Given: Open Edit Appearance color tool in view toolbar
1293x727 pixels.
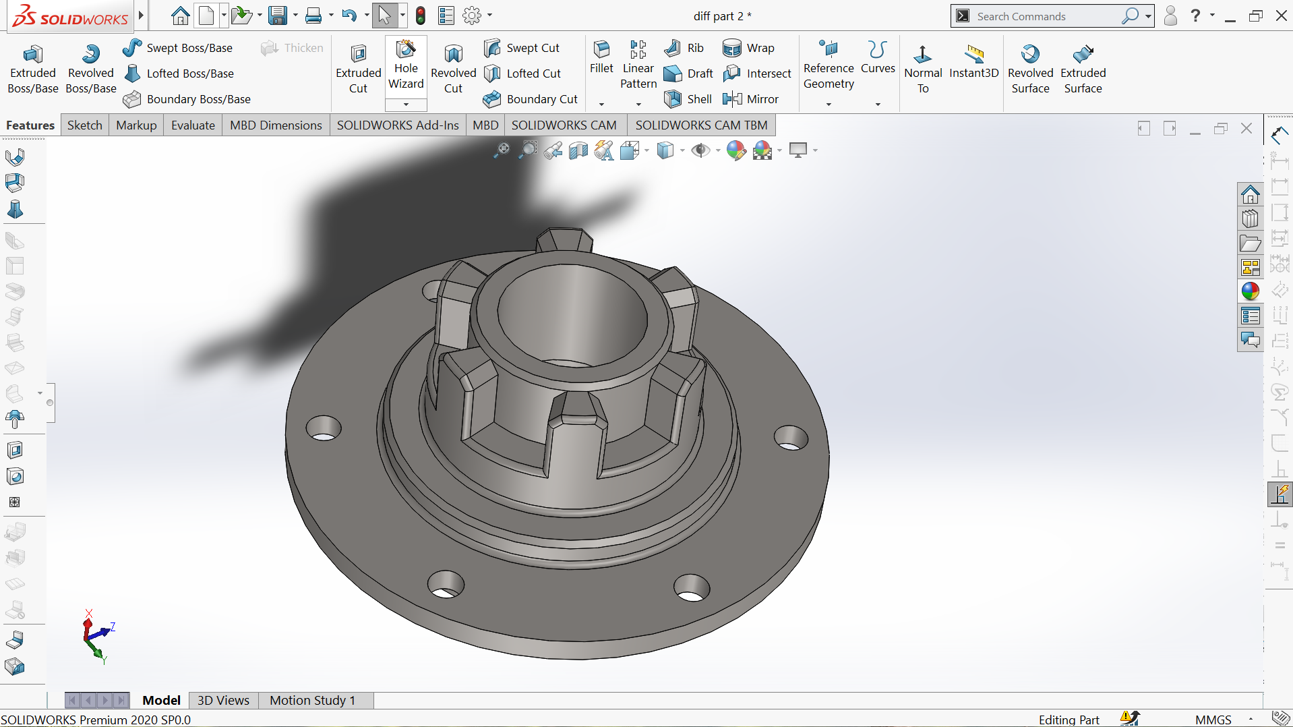Looking at the screenshot, I should pos(736,150).
